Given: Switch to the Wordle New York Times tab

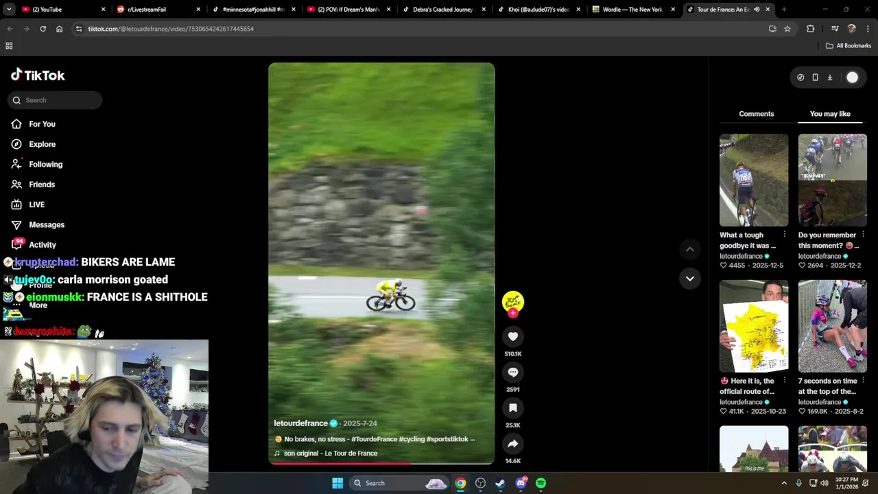Looking at the screenshot, I should [634, 10].
